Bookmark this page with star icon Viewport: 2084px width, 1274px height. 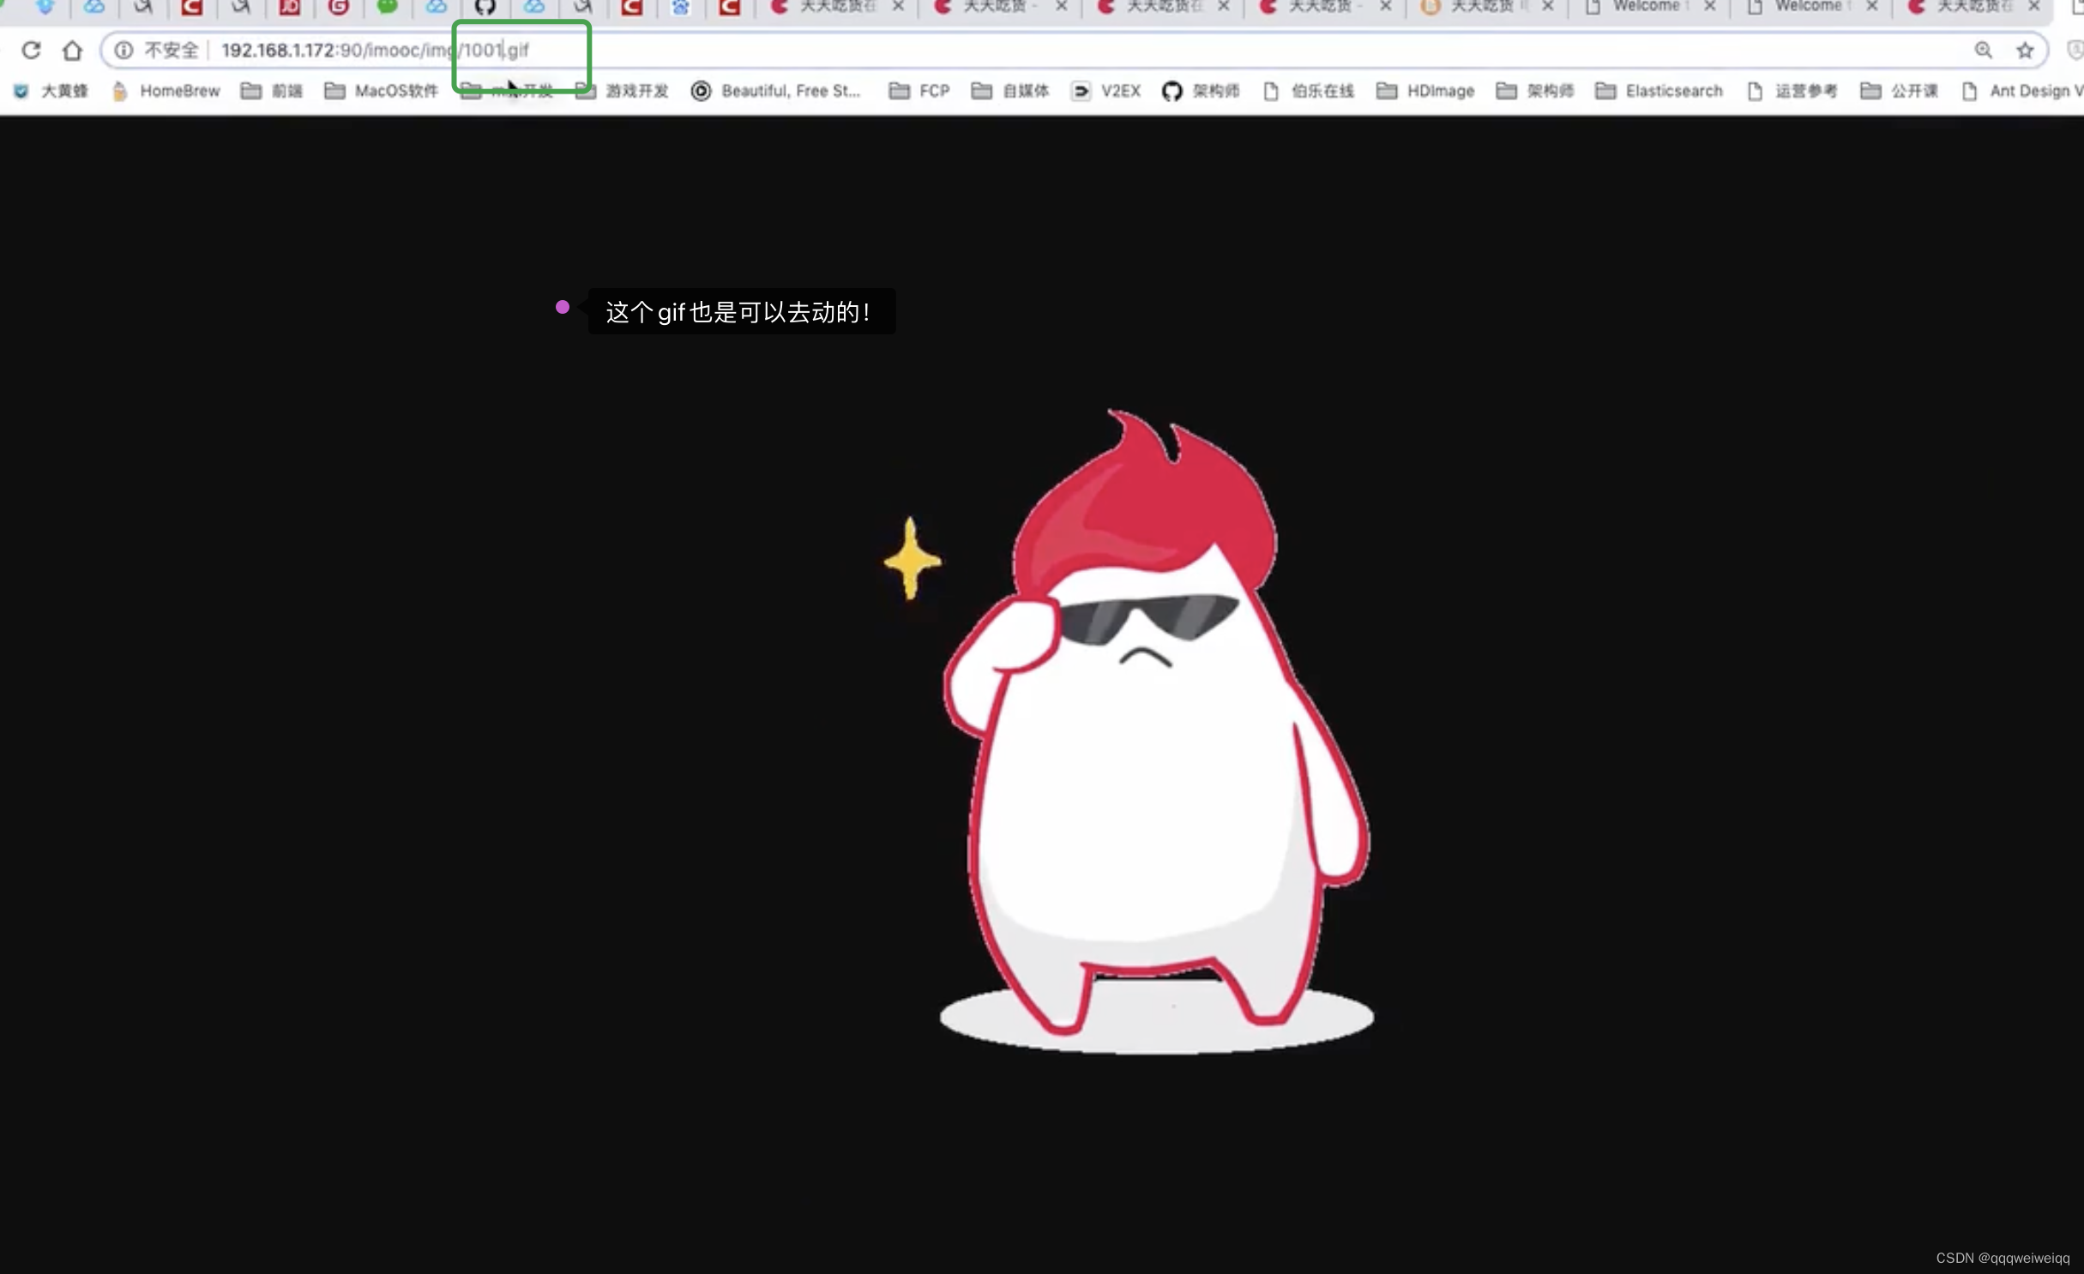(x=2025, y=50)
